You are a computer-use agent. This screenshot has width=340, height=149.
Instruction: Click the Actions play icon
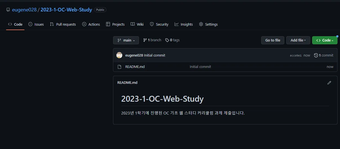[x=84, y=24]
